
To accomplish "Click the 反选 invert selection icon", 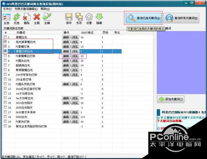I will point(16,19).
